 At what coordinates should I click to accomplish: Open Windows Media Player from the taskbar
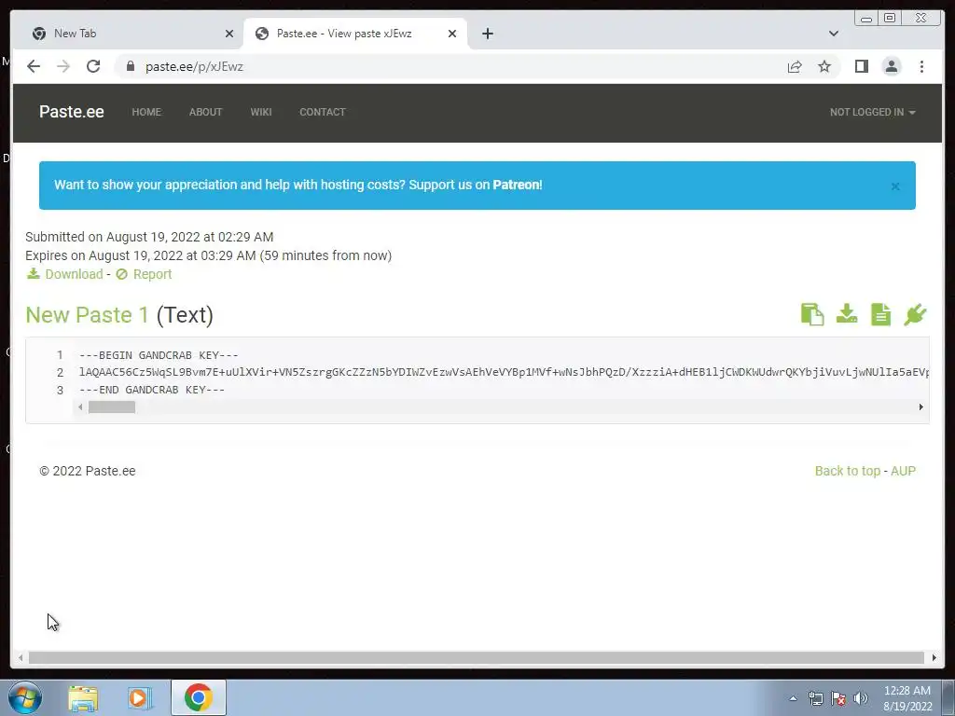coord(139,698)
